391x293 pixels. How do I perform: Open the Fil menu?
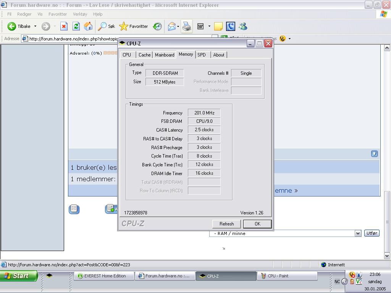[9, 14]
